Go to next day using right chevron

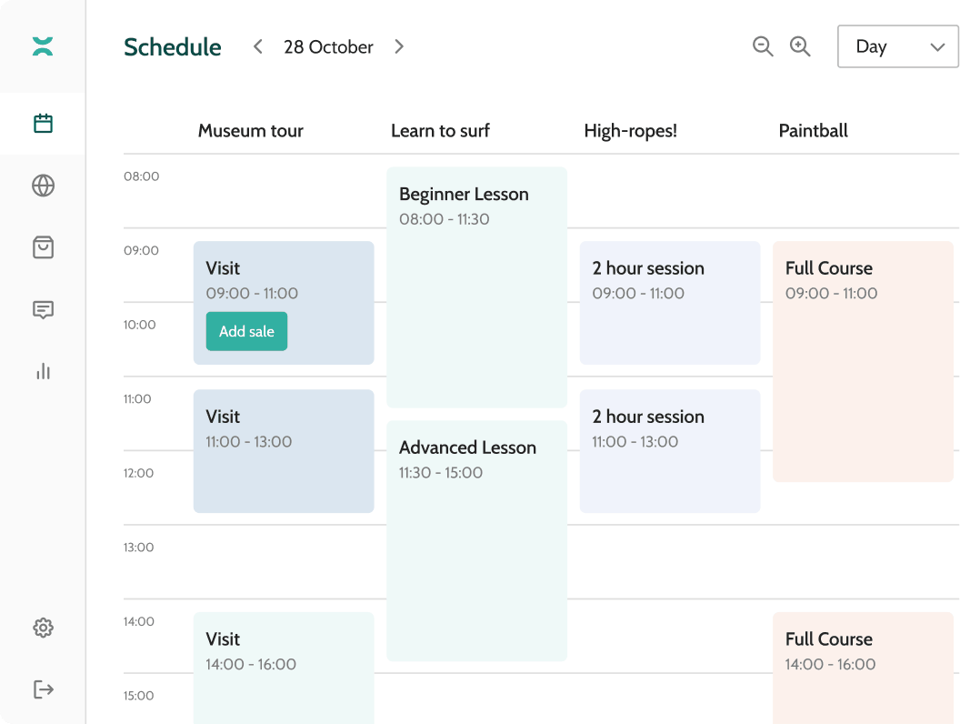399,46
